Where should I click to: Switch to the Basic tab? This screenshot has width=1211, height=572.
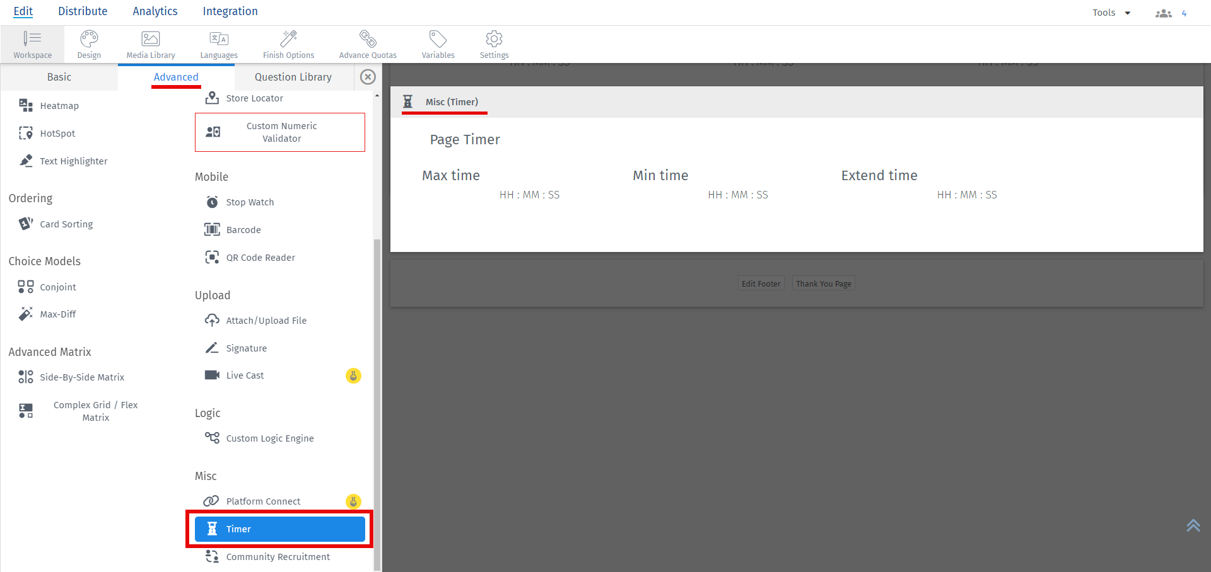pyautogui.click(x=59, y=77)
